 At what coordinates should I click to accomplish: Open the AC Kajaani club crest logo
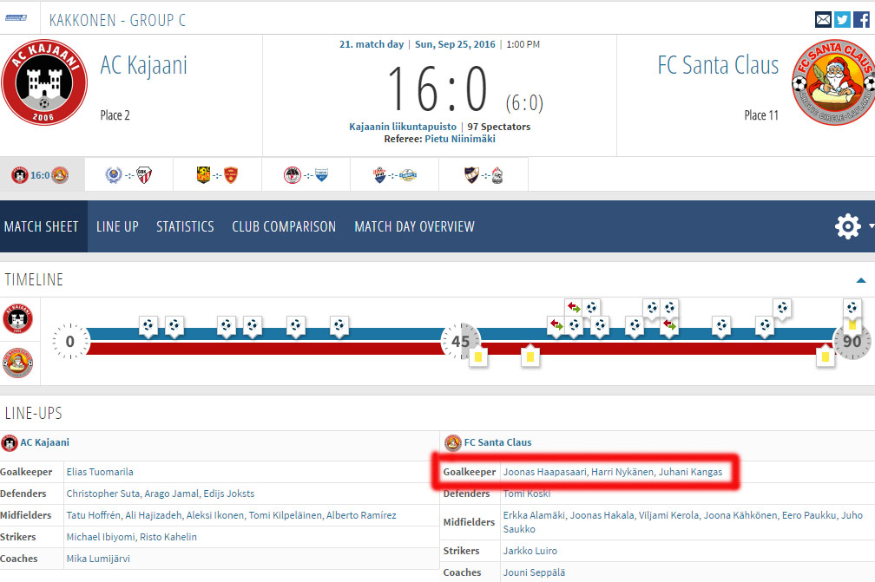pos(44,82)
